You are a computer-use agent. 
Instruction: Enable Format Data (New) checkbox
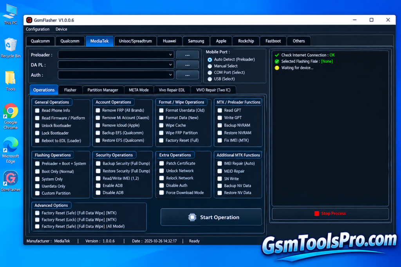pos(161,118)
